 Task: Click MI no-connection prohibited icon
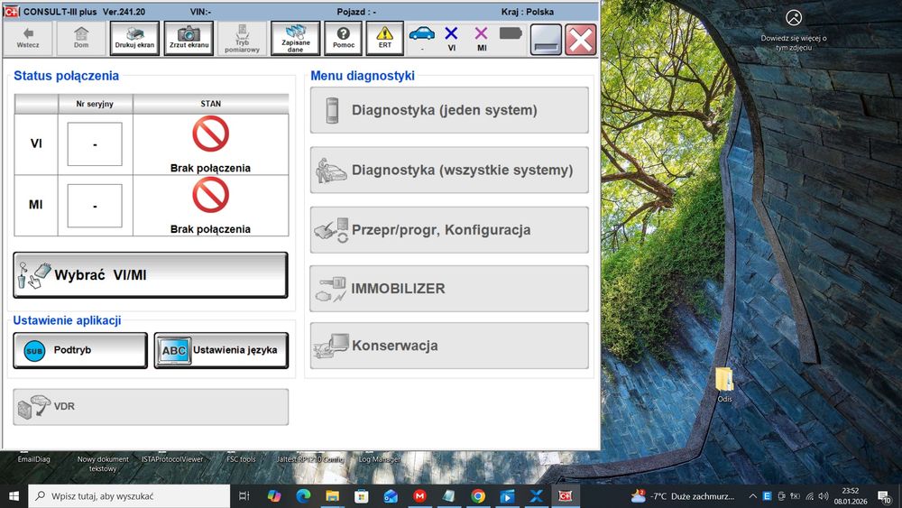[210, 195]
